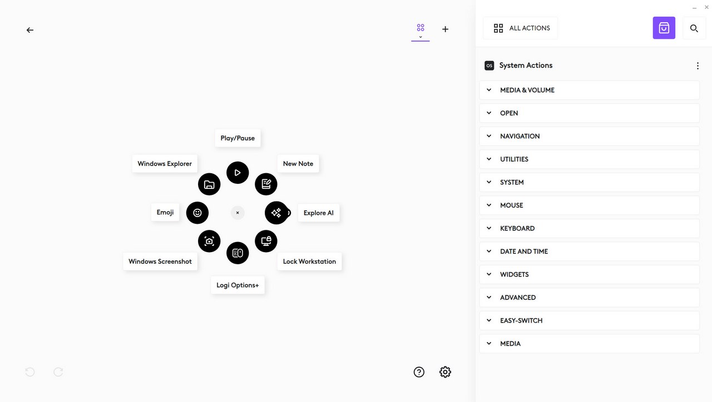Click the New Note ring icon

pos(266,184)
